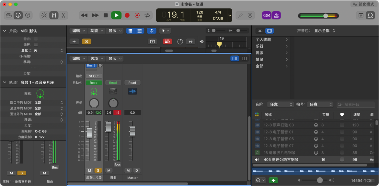Click the Master waveform icon
This screenshot has height=186, width=379.
(x=132, y=91)
